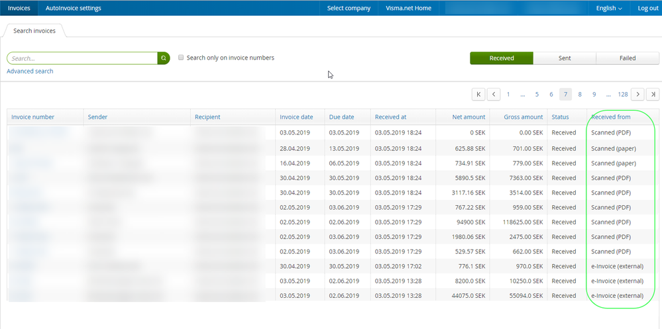Sort by Due date column
Image resolution: width=662 pixels, height=329 pixels.
tap(341, 117)
